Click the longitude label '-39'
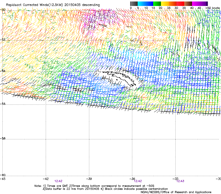Screen dimensions: 221x194 pyautogui.click(x=89, y=179)
